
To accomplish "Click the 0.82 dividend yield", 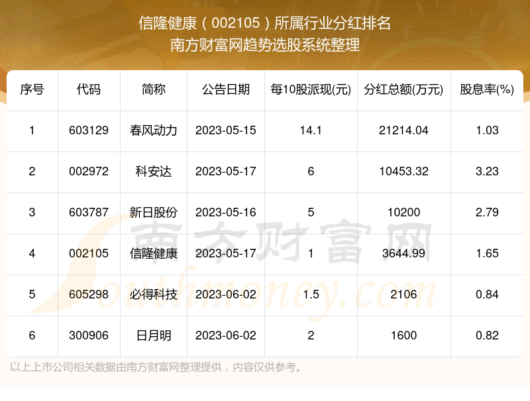I will click(487, 335).
